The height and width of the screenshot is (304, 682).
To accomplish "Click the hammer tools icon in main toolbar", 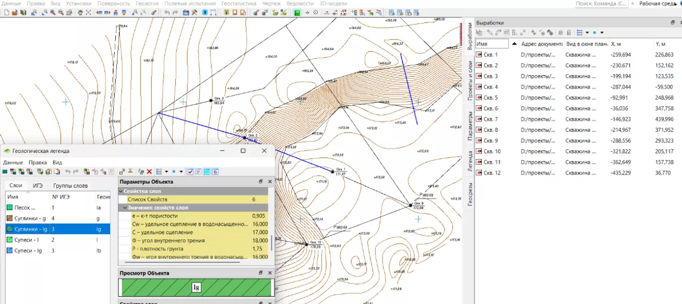I will click(x=195, y=12).
